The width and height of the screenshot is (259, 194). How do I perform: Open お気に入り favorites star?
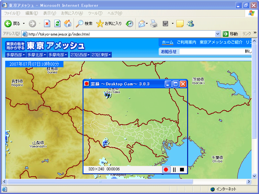(x=109, y=24)
